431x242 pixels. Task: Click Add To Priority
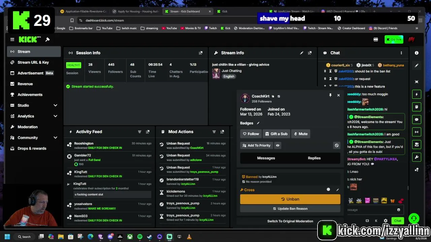(x=256, y=146)
